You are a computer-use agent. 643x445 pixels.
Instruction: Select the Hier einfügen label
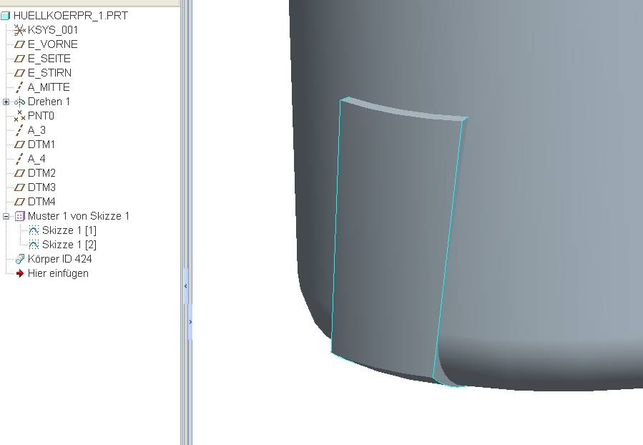pos(58,273)
